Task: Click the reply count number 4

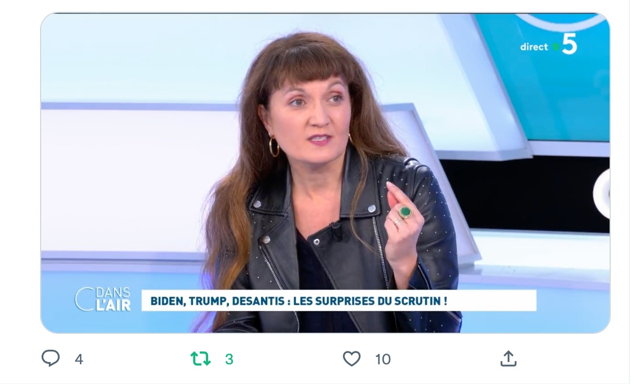Action: pyautogui.click(x=79, y=359)
